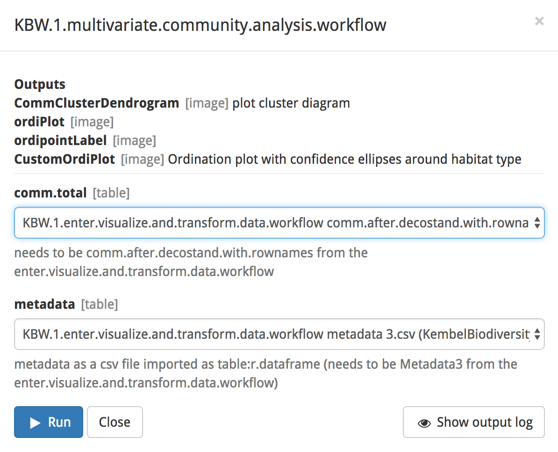Open the comm.total table dropdown
Screen dimensions: 558x452
[279, 223]
